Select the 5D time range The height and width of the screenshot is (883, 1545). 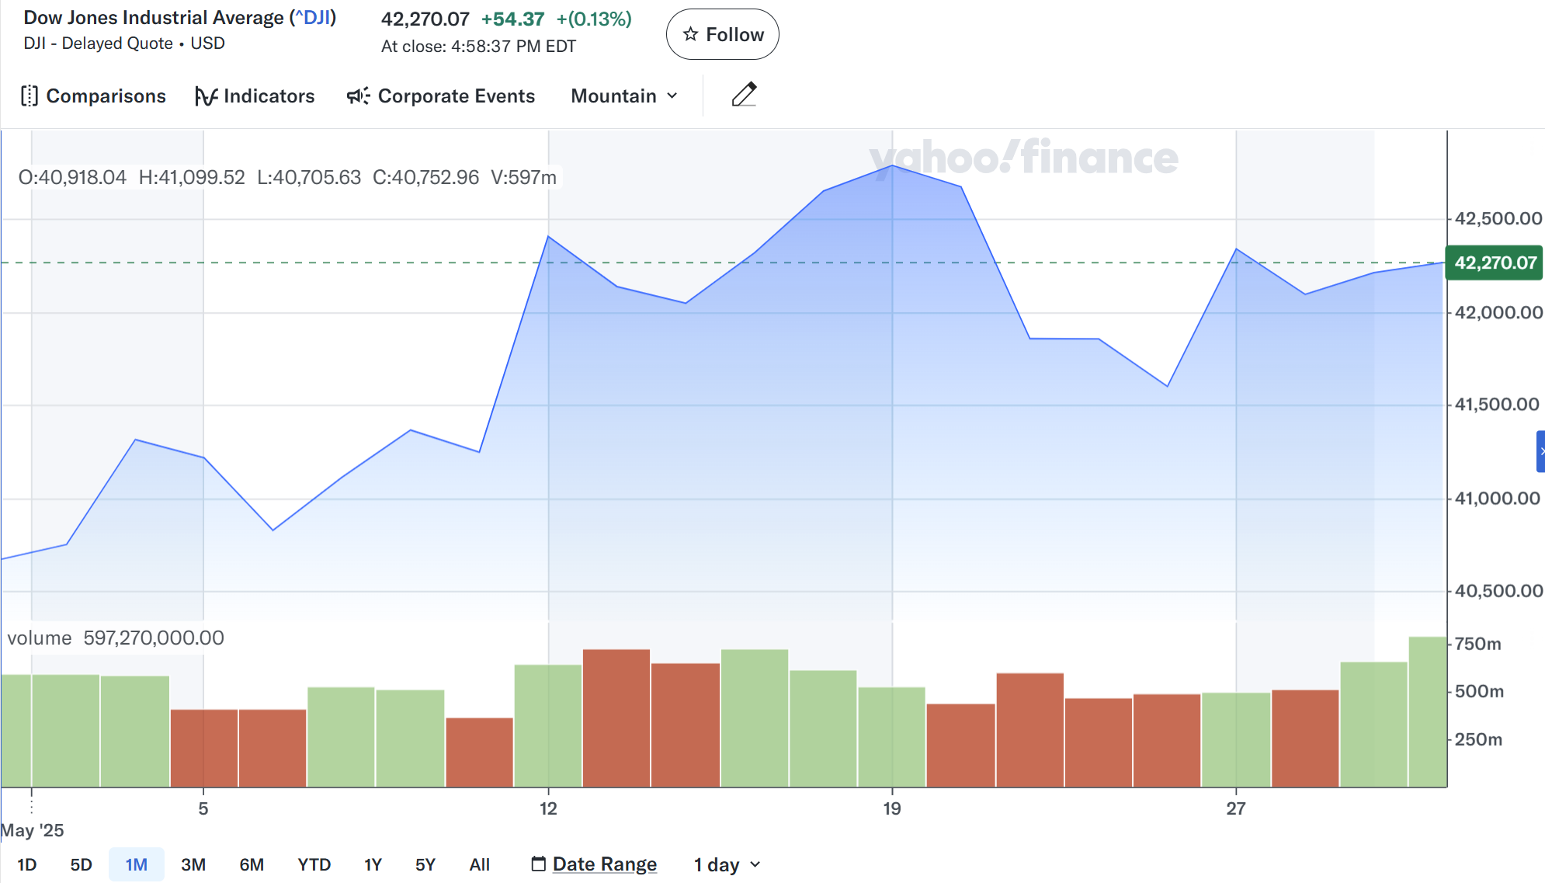tap(82, 864)
